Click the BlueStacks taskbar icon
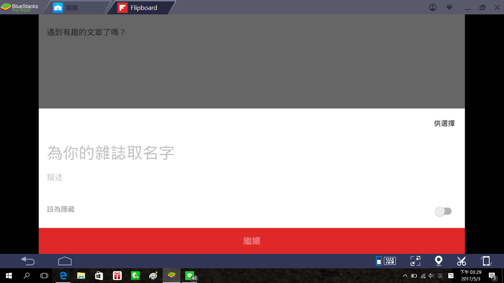 point(171,276)
